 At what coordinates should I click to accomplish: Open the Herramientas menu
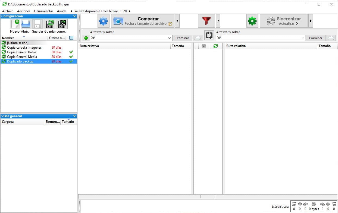(43, 11)
